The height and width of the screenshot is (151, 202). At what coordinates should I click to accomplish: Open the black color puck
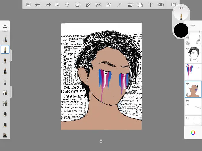click(x=181, y=30)
